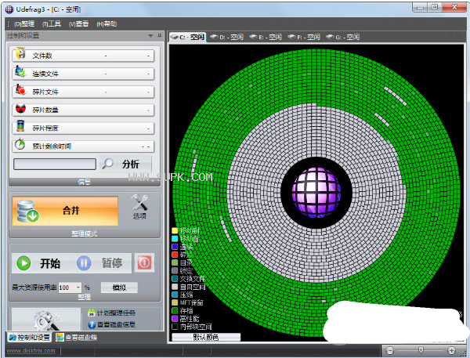
Task: Open the 控制和设置 panel dropdown arrow
Action: 150,36
